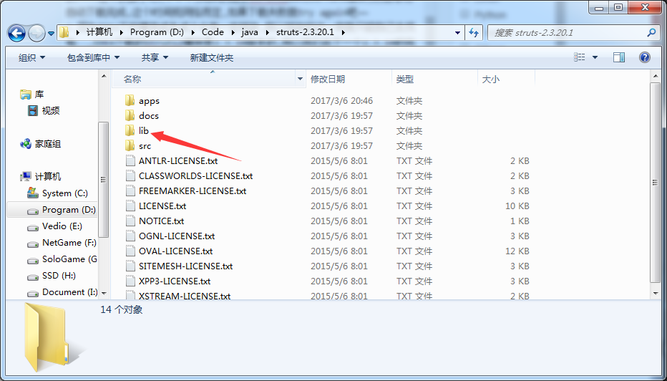Image resolution: width=667 pixels, height=381 pixels.
Task: Click the 新建文件夹 button
Action: click(x=211, y=57)
